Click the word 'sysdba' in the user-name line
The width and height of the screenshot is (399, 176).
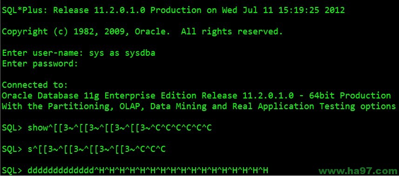[x=140, y=53]
